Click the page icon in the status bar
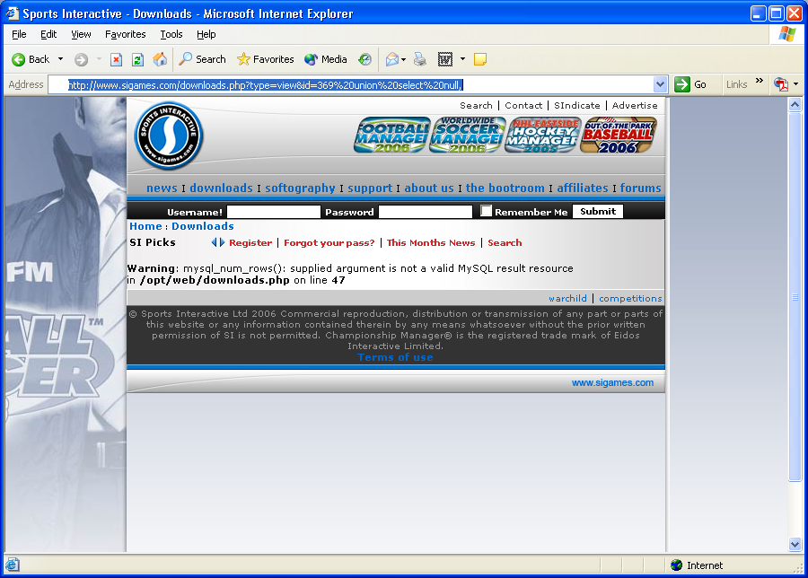The height and width of the screenshot is (578, 808). (x=13, y=565)
